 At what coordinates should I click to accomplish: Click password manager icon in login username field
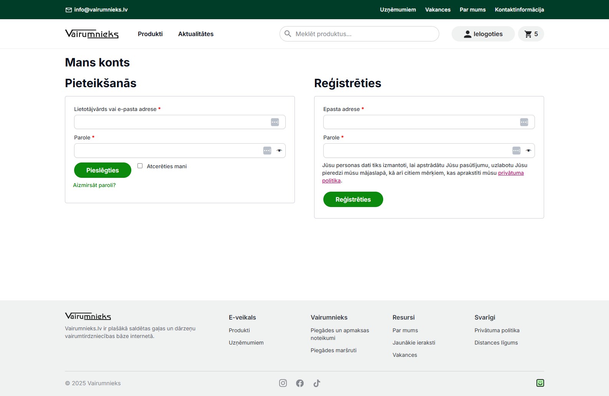[275, 122]
